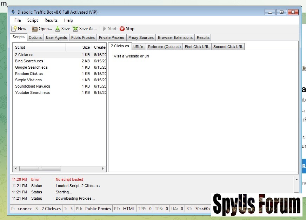Open the Browser Extensions tab
Viewport: 306px width, 220px height.
(x=175, y=37)
